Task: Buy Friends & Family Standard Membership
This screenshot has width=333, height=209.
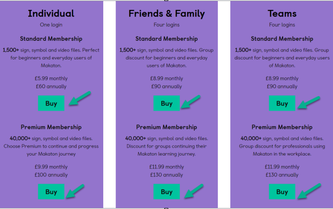Action: (167, 103)
